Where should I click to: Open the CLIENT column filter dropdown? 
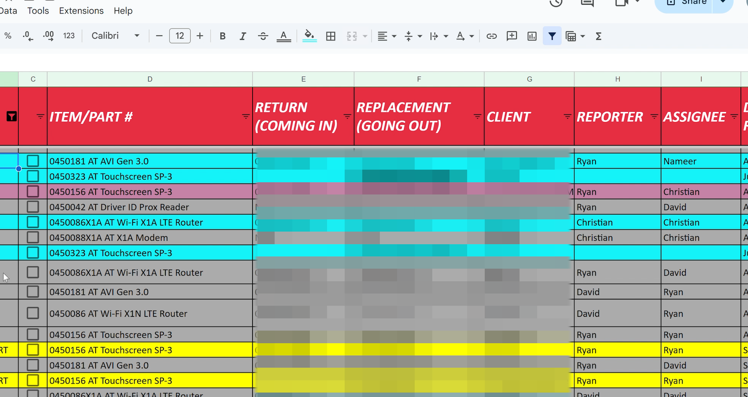[567, 117]
